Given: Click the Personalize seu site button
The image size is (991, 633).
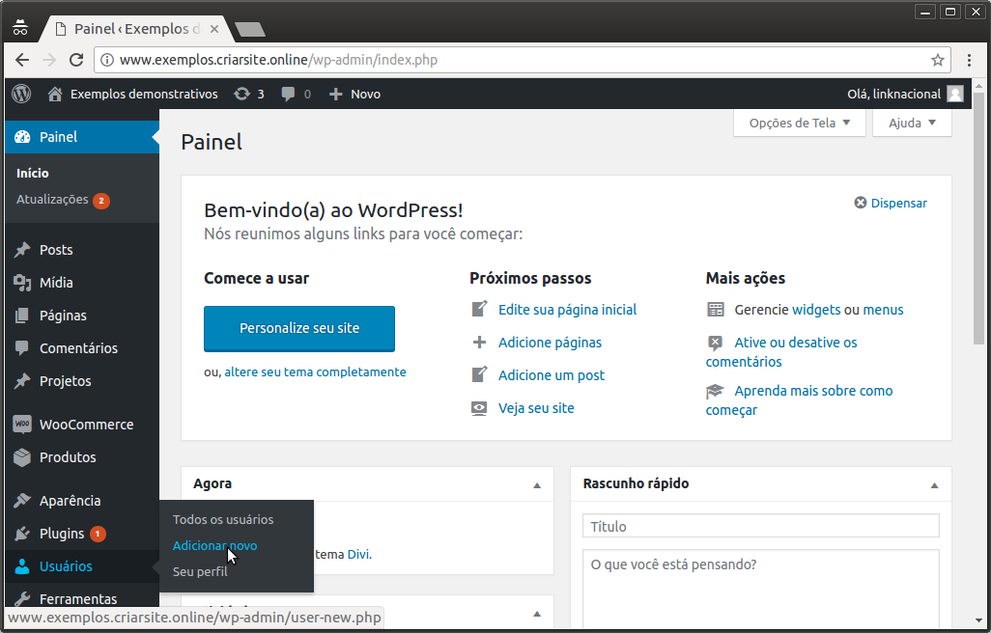Looking at the screenshot, I should (299, 328).
